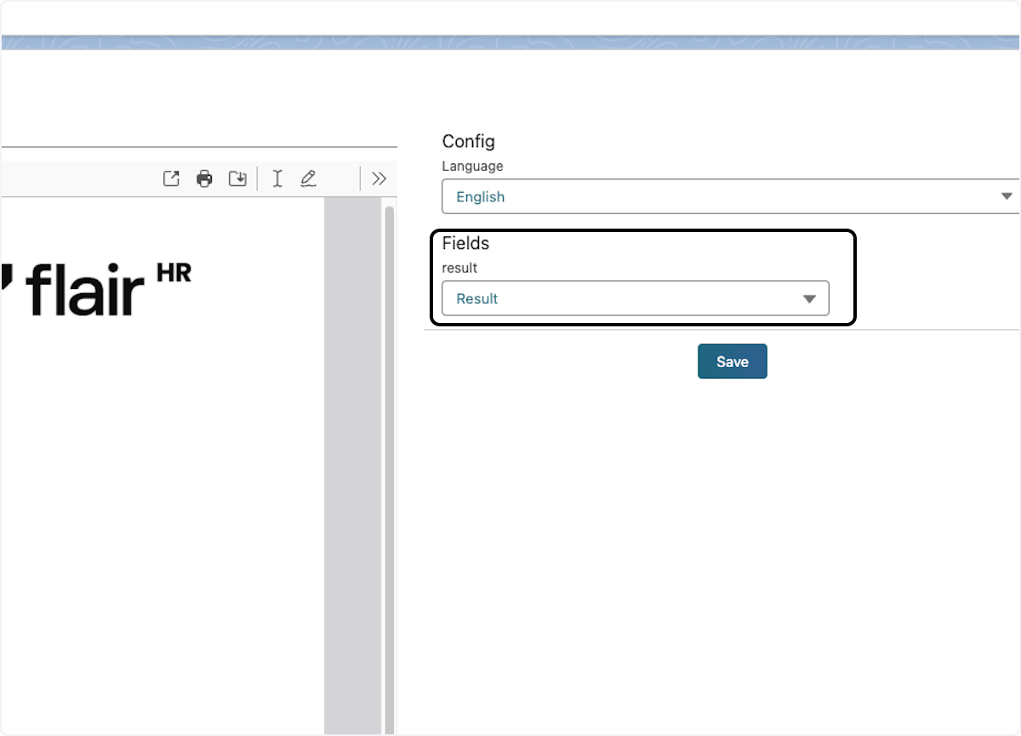Click the arrow on the Result combo box
Viewport: 1021px width, 736px height.
coord(809,298)
